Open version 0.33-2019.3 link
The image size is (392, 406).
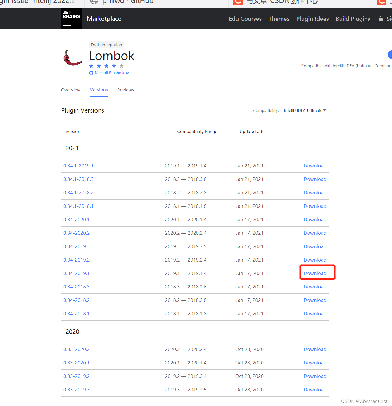click(77, 390)
